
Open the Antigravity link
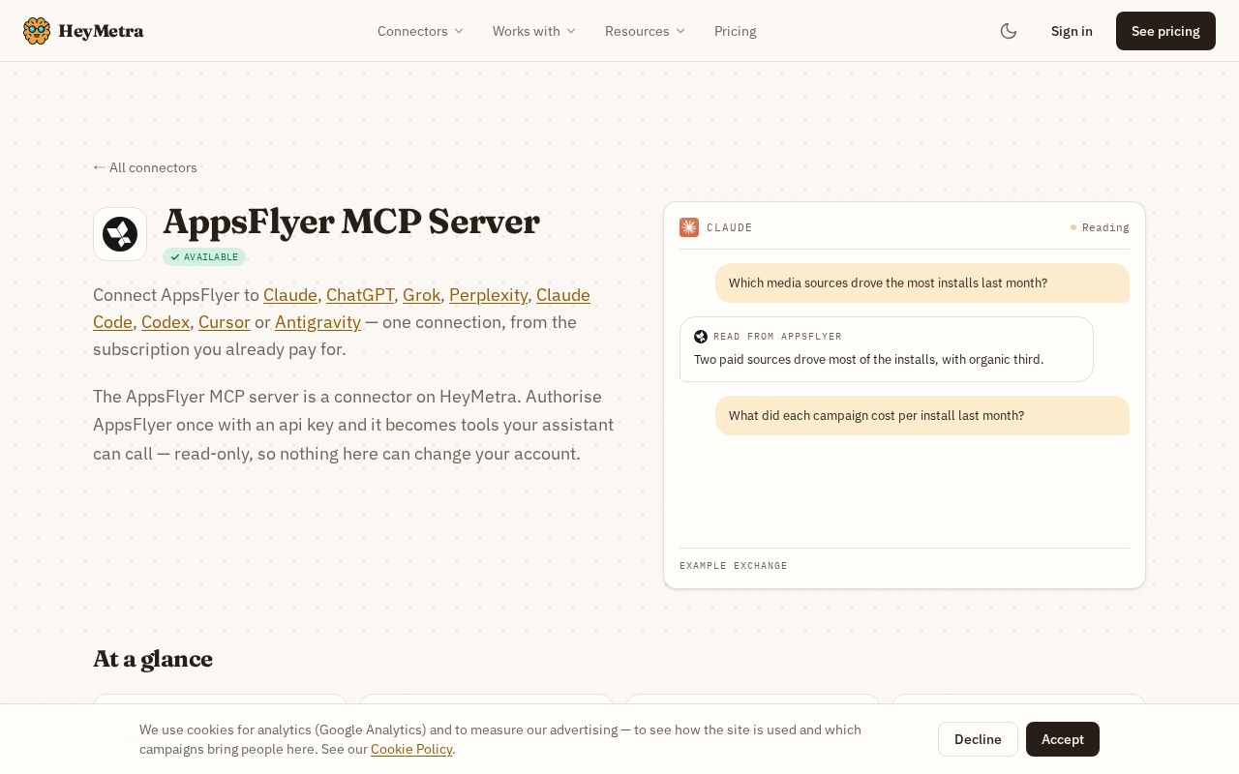tap(317, 322)
